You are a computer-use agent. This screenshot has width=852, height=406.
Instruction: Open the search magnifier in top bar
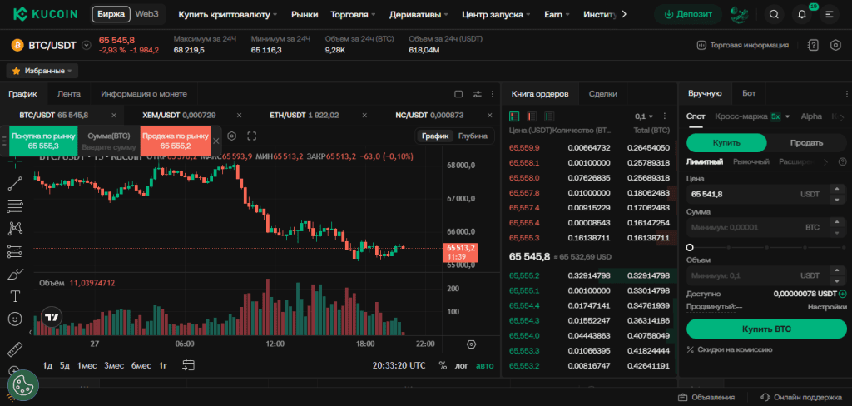[775, 15]
